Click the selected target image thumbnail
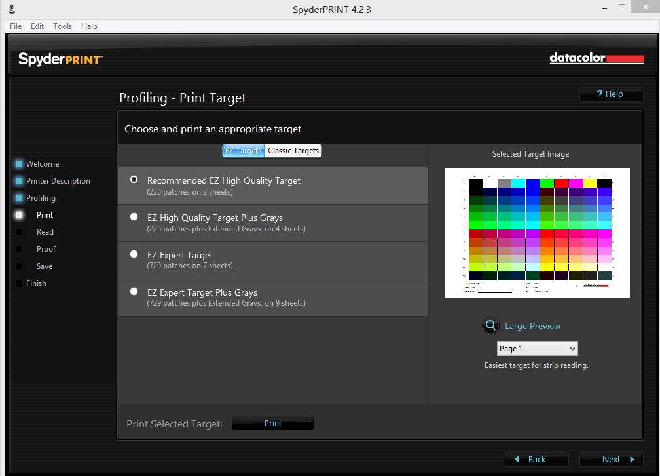This screenshot has height=476, width=660. pos(538,233)
